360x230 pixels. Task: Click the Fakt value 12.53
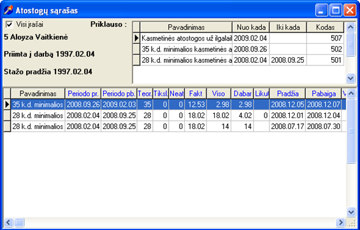tap(196, 105)
